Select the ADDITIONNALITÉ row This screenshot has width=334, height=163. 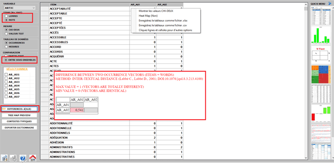(112, 124)
